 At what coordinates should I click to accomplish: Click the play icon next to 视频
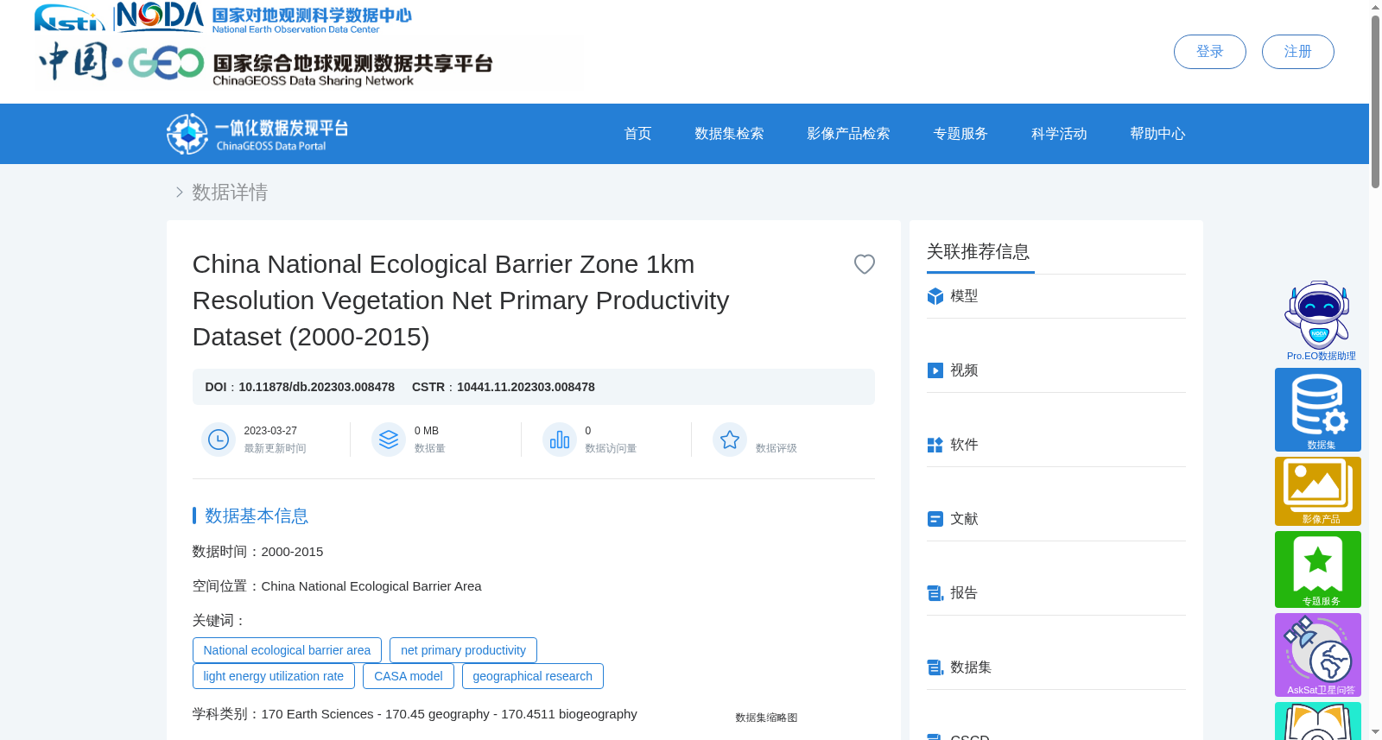[x=935, y=370]
